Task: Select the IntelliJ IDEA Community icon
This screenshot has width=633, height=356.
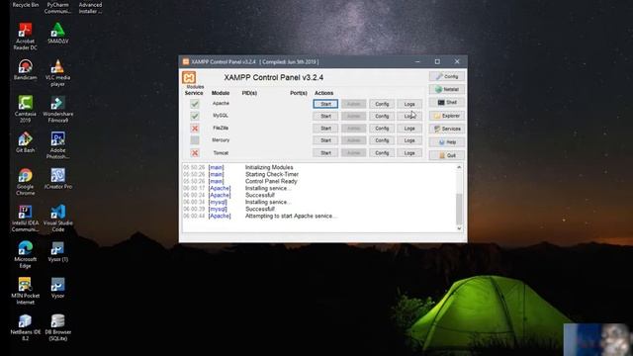Action: pyautogui.click(x=25, y=219)
